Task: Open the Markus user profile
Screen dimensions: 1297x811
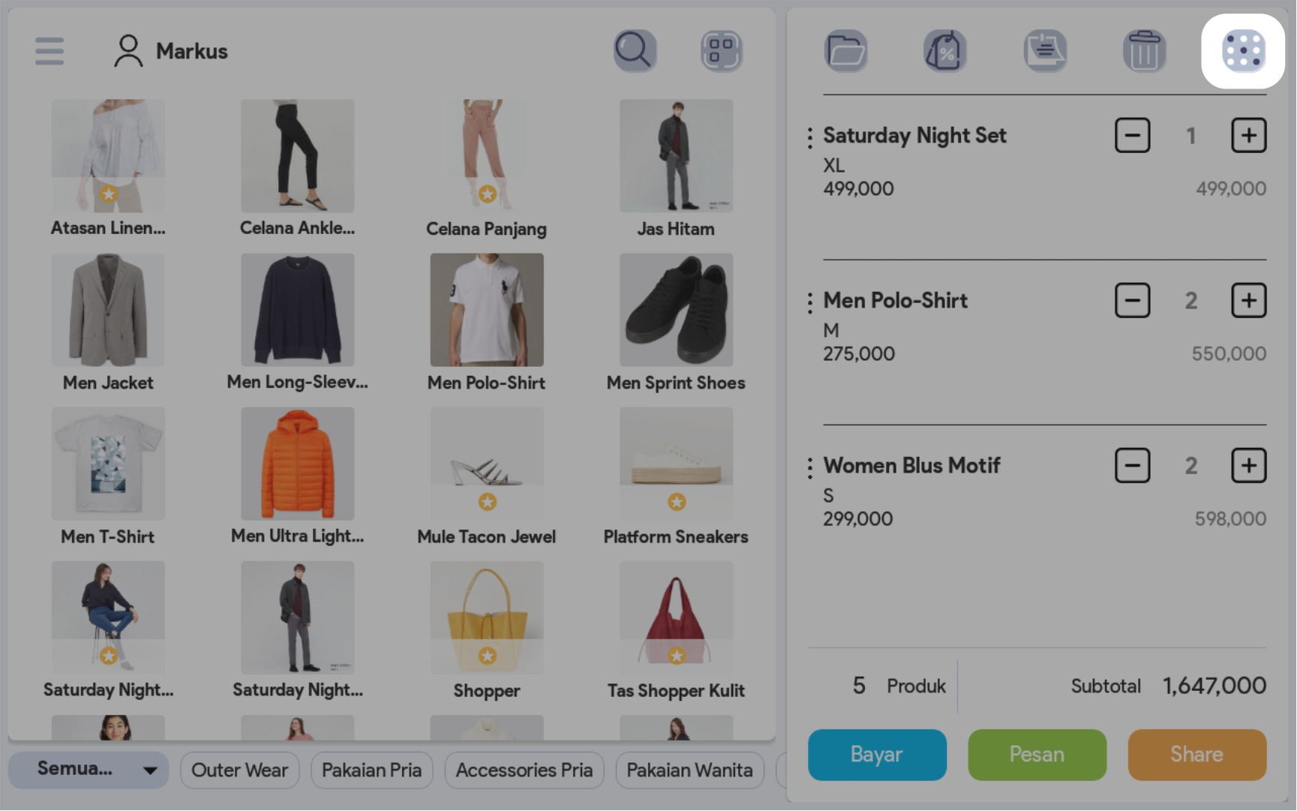Action: 170,51
